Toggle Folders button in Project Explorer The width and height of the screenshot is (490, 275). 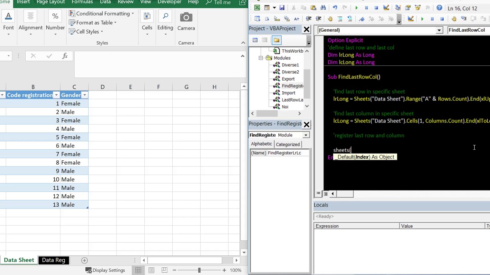click(276, 40)
